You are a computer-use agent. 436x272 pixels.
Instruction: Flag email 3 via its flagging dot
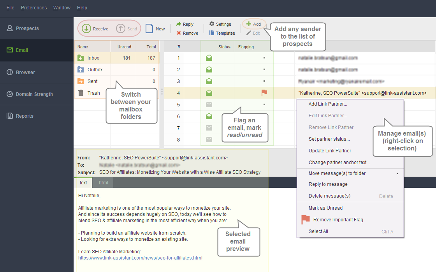pos(264,81)
